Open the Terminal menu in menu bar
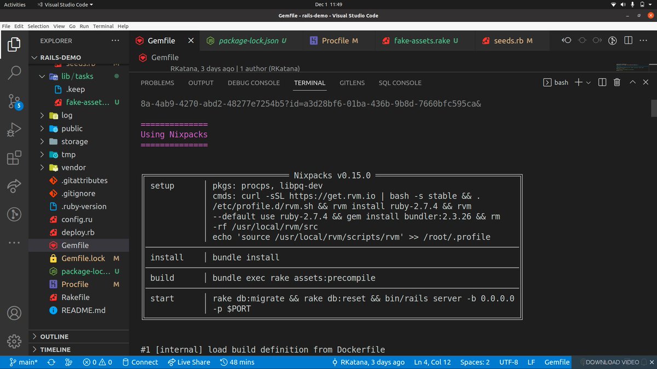The image size is (657, 369). coord(103,26)
